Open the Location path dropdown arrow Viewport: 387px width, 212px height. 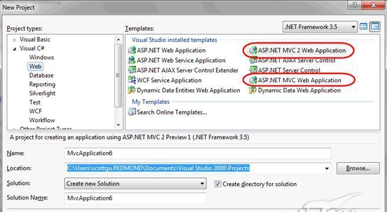pos(327,169)
